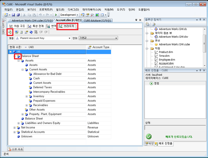208x158 pixels.
Task: Collapse the 큐브 folder in Solution Explorer
Action: tap(147, 41)
